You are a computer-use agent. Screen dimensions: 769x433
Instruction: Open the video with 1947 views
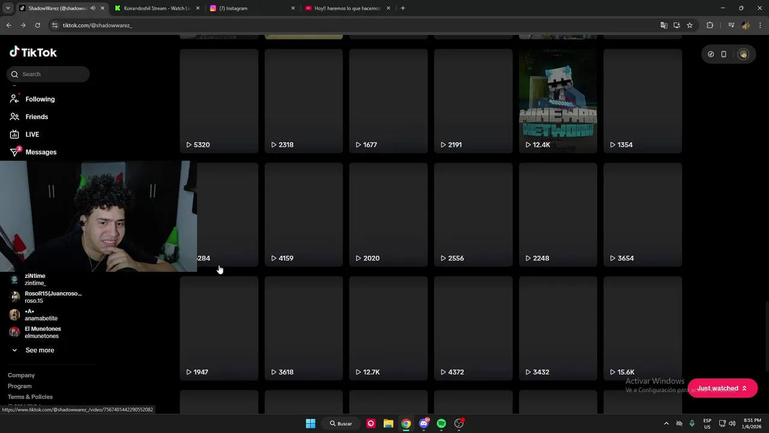[219, 328]
